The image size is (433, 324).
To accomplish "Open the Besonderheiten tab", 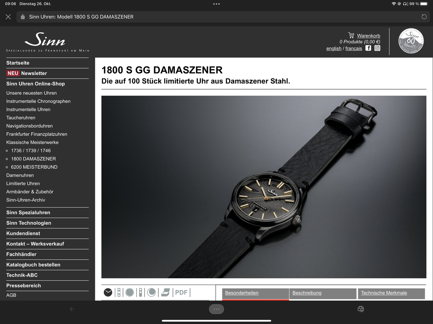I will pyautogui.click(x=255, y=294).
